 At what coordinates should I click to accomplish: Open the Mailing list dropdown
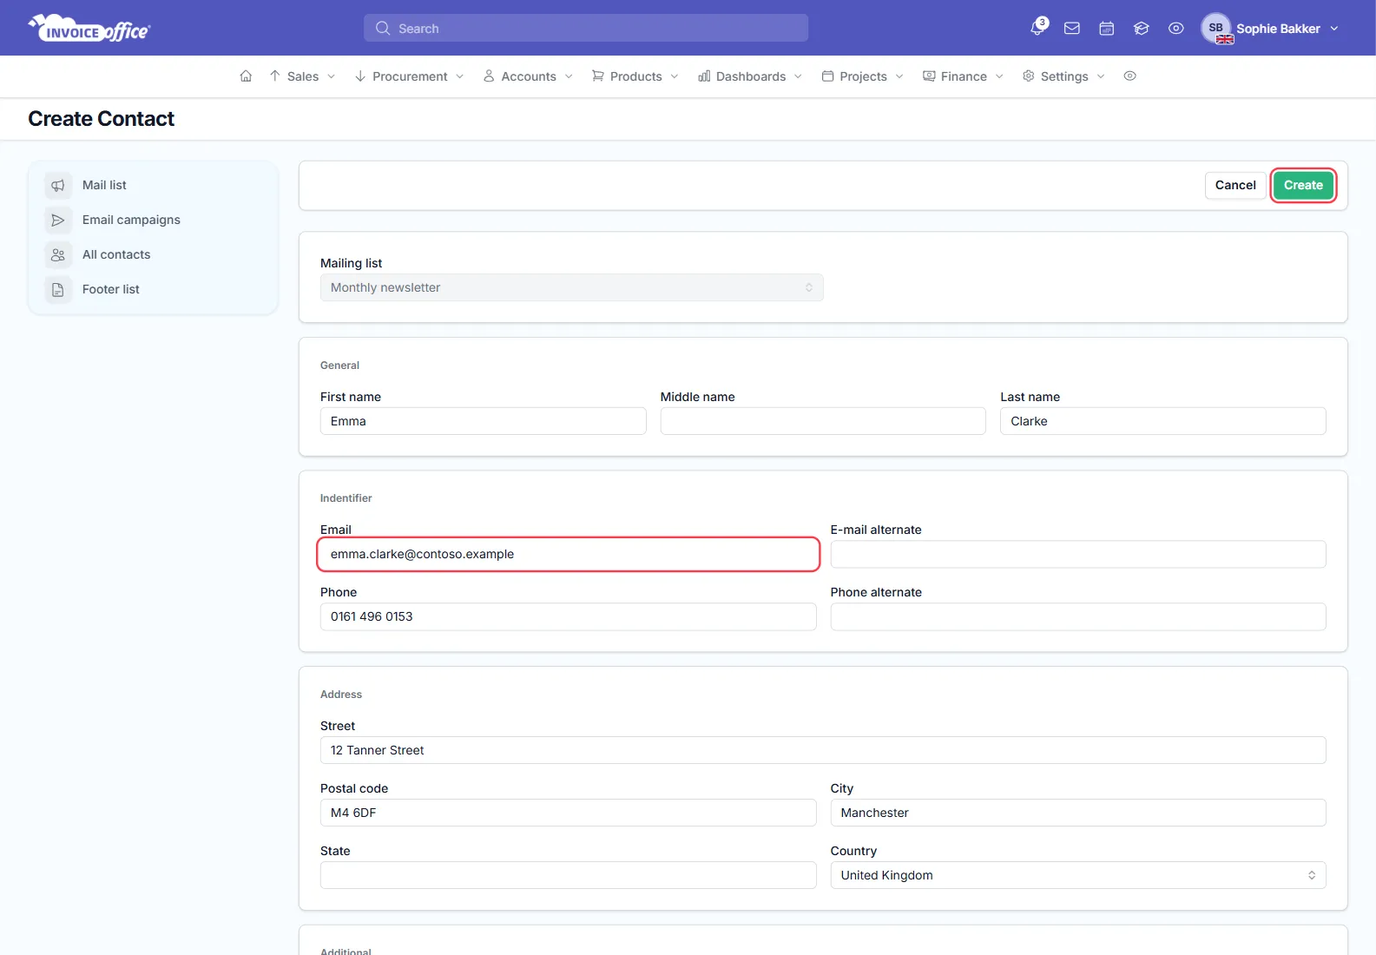coord(571,287)
